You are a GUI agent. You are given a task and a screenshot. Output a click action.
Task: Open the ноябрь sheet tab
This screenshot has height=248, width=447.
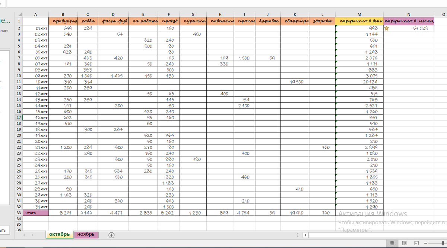86,235
